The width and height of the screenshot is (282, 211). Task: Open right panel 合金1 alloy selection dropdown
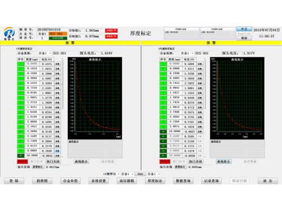(x=187, y=53)
